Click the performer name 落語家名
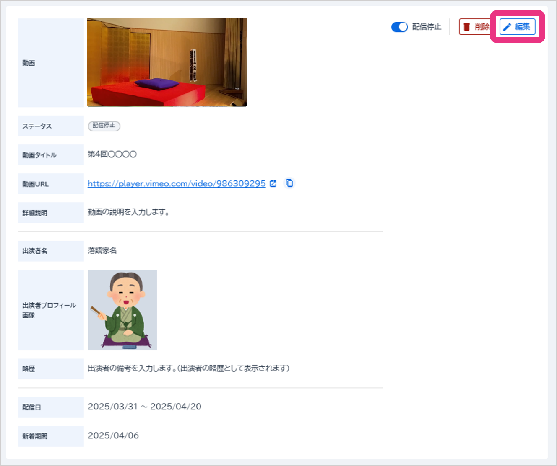 102,251
